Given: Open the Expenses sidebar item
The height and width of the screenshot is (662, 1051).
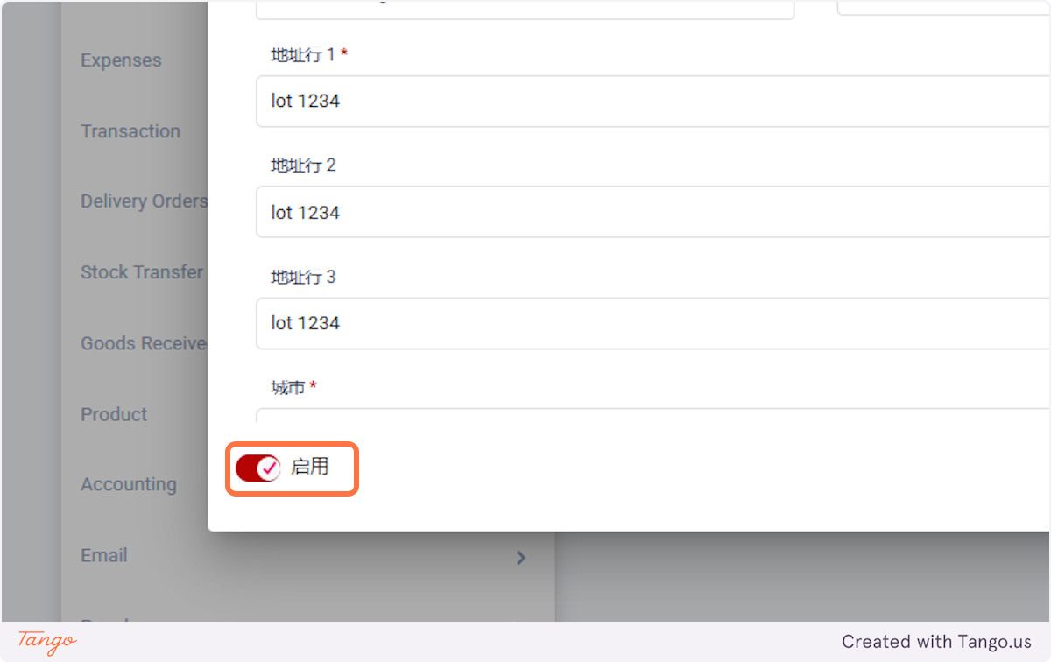Looking at the screenshot, I should [121, 60].
